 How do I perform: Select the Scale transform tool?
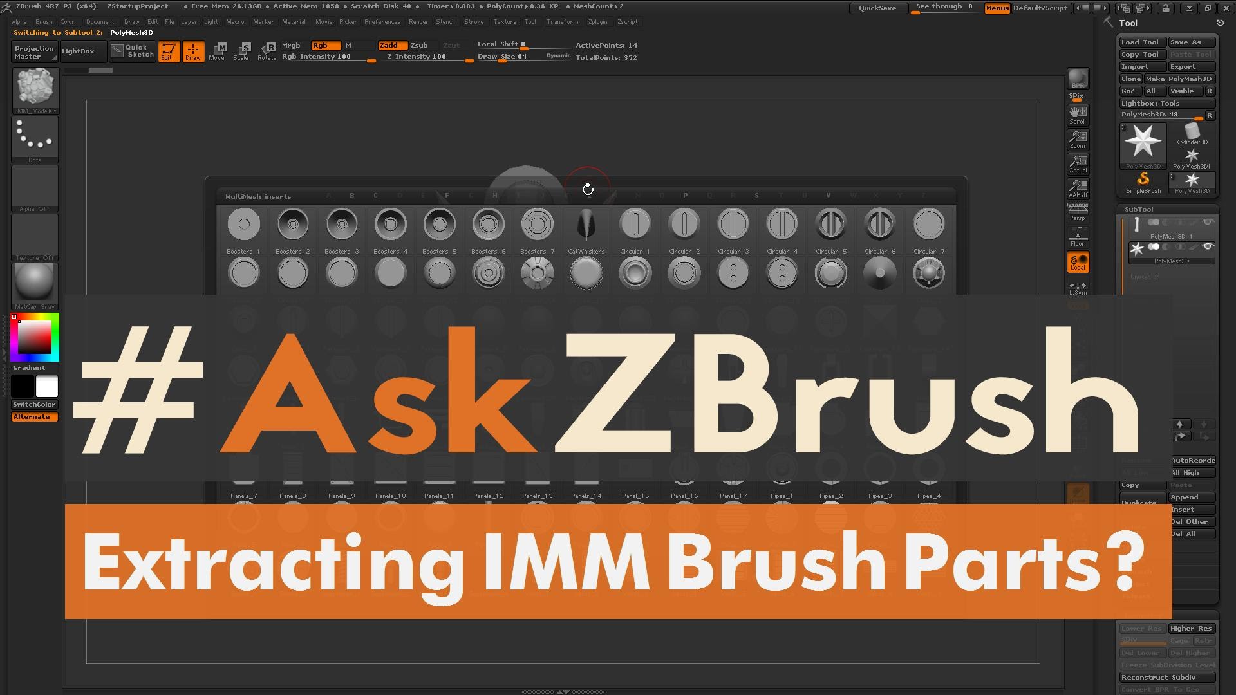pyautogui.click(x=241, y=51)
